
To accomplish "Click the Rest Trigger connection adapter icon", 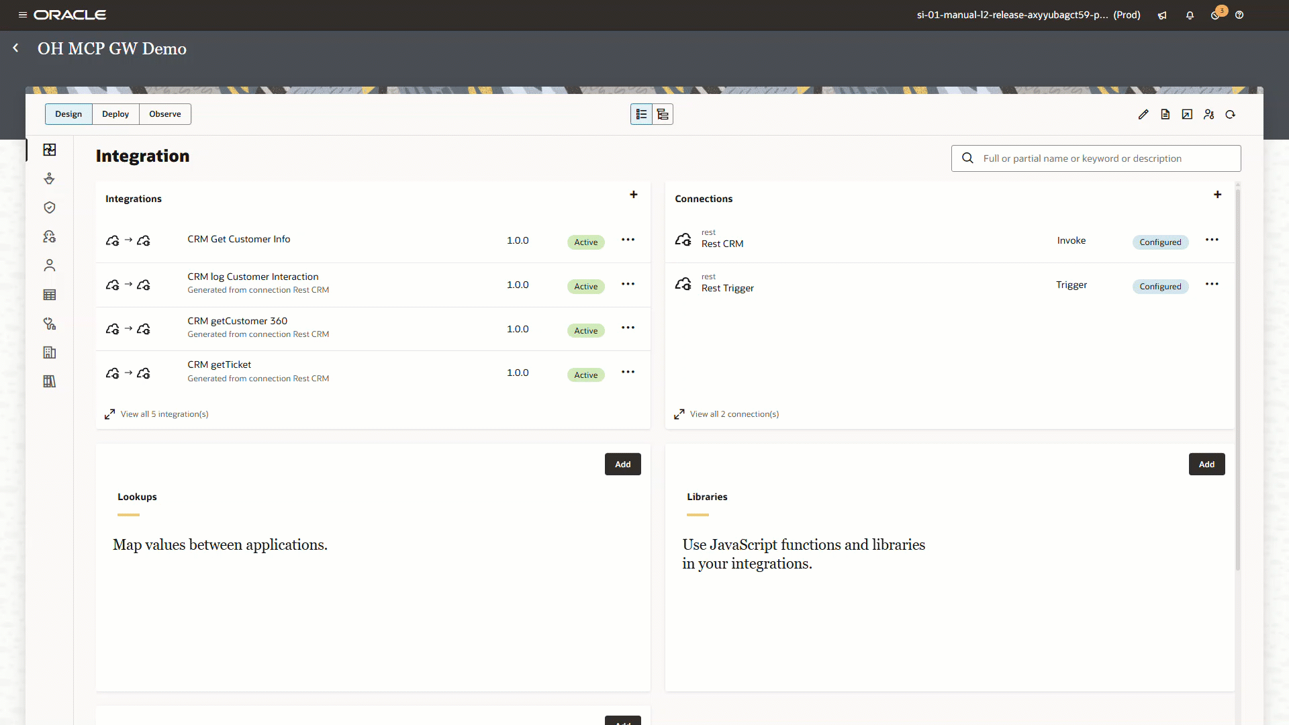I will tap(683, 284).
